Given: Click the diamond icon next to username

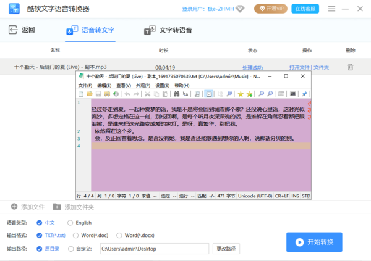Looking at the screenshot, I should tap(241, 9).
